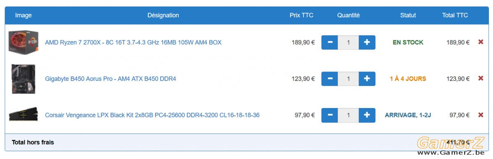Increase quantity of the AMD Ryzen 7 2700X
The width and height of the screenshot is (493, 159).
[x=367, y=42]
